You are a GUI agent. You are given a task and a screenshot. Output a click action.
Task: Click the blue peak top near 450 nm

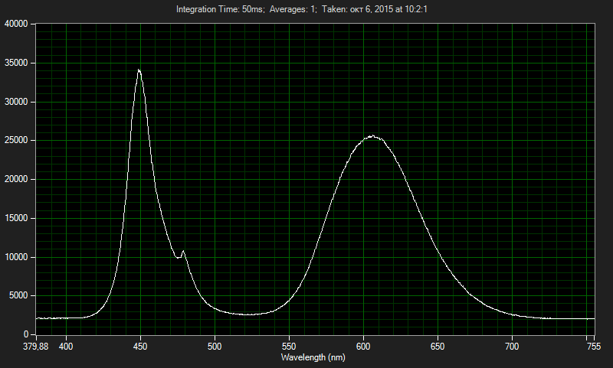pyautogui.click(x=139, y=70)
